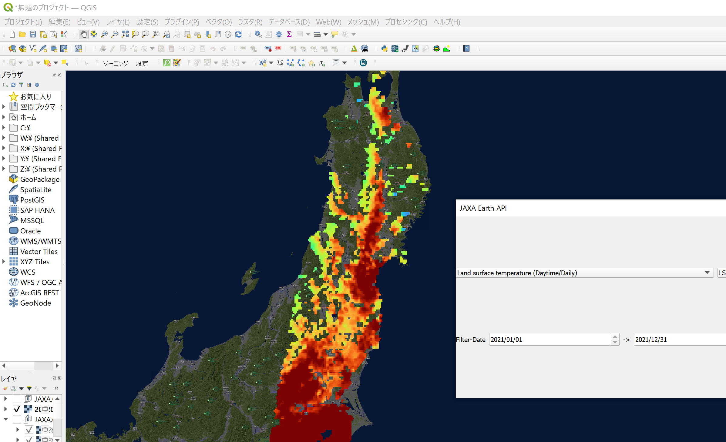Open the Python console icon
The width and height of the screenshot is (726, 442).
pos(385,49)
